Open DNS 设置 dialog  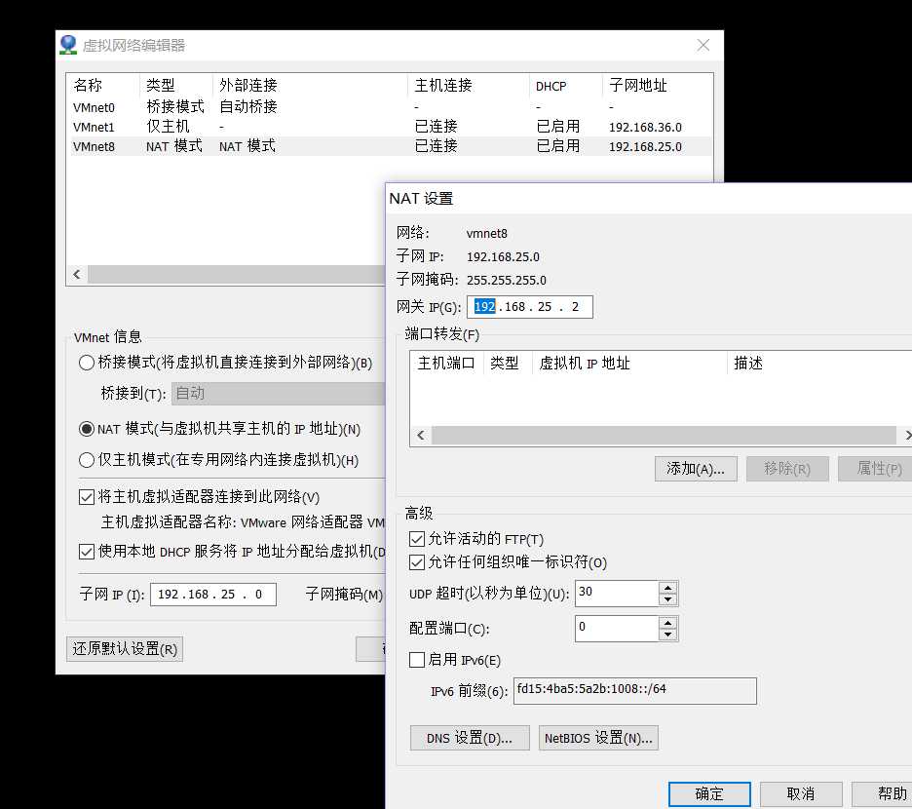point(470,738)
